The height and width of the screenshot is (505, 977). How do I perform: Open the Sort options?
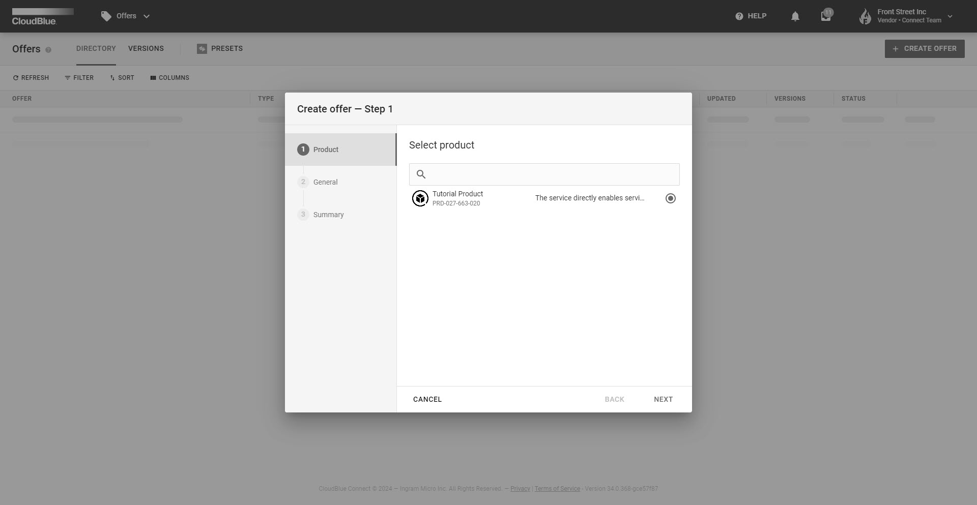tap(122, 78)
